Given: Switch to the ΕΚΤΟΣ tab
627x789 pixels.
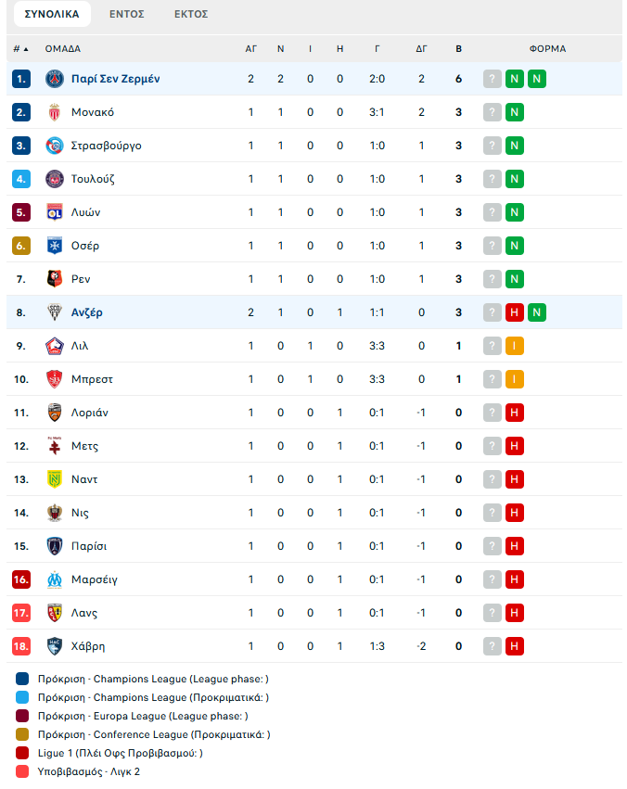Looking at the screenshot, I should click(x=191, y=14).
